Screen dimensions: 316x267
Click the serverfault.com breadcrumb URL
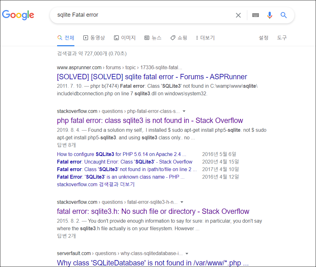(x=120, y=253)
